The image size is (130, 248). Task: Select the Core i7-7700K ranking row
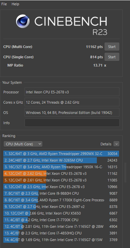[61, 220]
